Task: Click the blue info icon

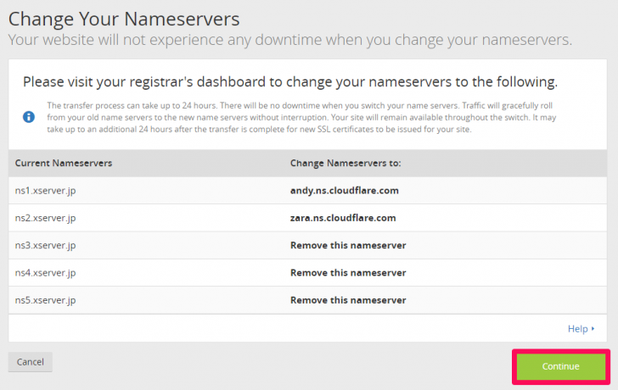Action: (x=29, y=117)
